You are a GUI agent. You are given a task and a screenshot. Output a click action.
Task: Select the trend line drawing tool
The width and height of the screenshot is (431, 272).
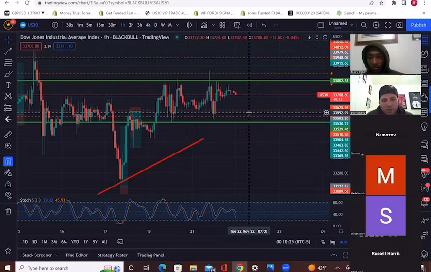click(8, 51)
